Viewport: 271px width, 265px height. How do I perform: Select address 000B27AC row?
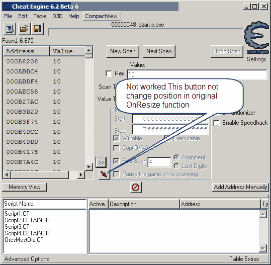(44, 102)
